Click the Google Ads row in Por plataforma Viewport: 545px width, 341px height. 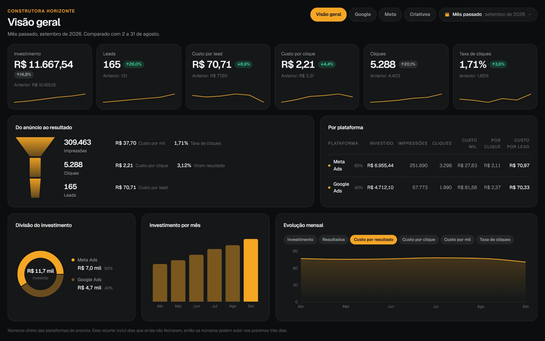[x=429, y=187]
